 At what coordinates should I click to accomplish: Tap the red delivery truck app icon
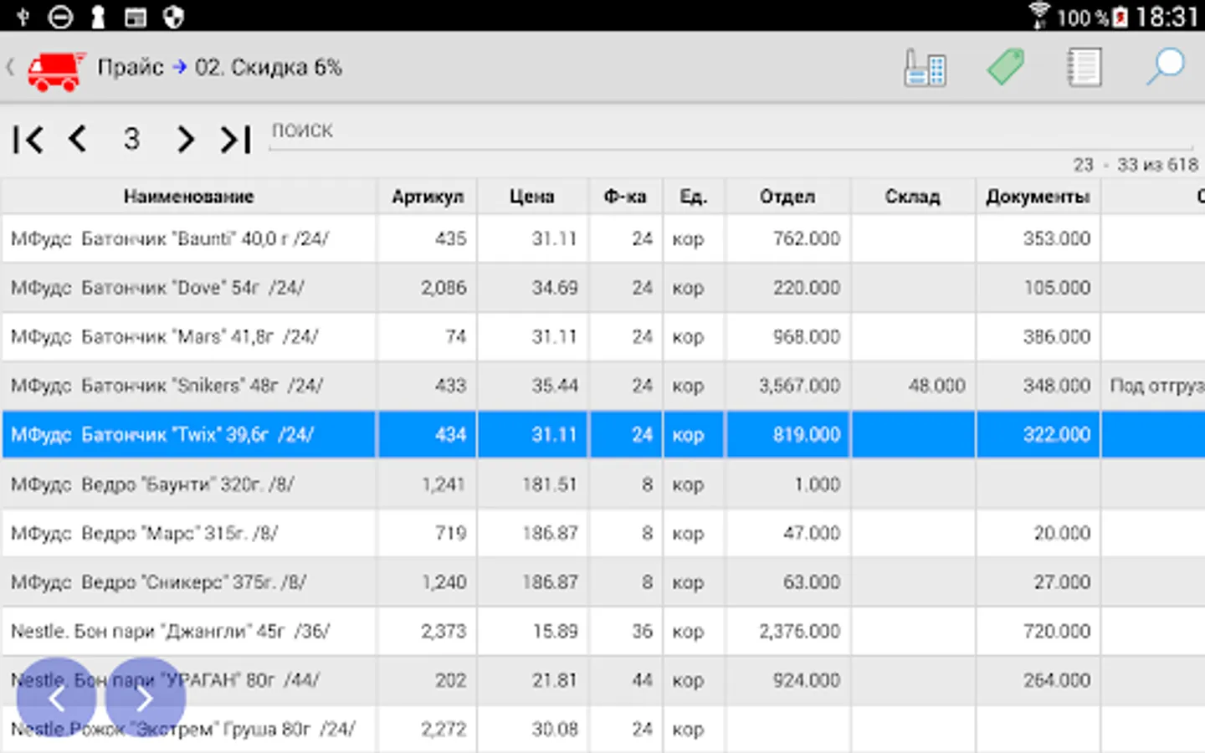tap(56, 70)
